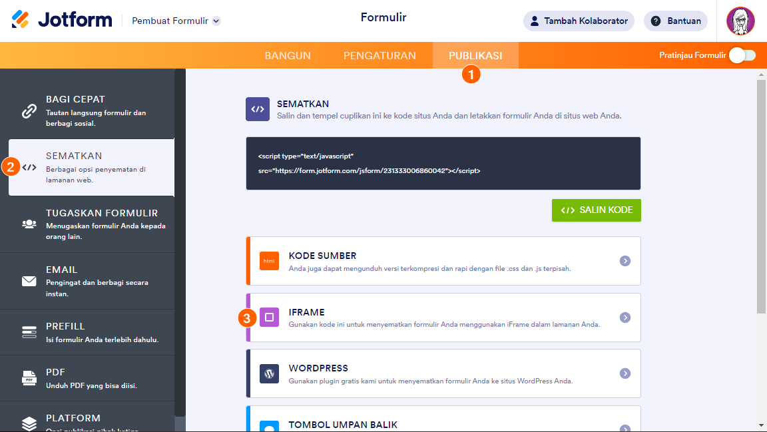Image resolution: width=767 pixels, height=432 pixels.
Task: Expand WORDPRESS chevron arrow
Action: (x=625, y=373)
